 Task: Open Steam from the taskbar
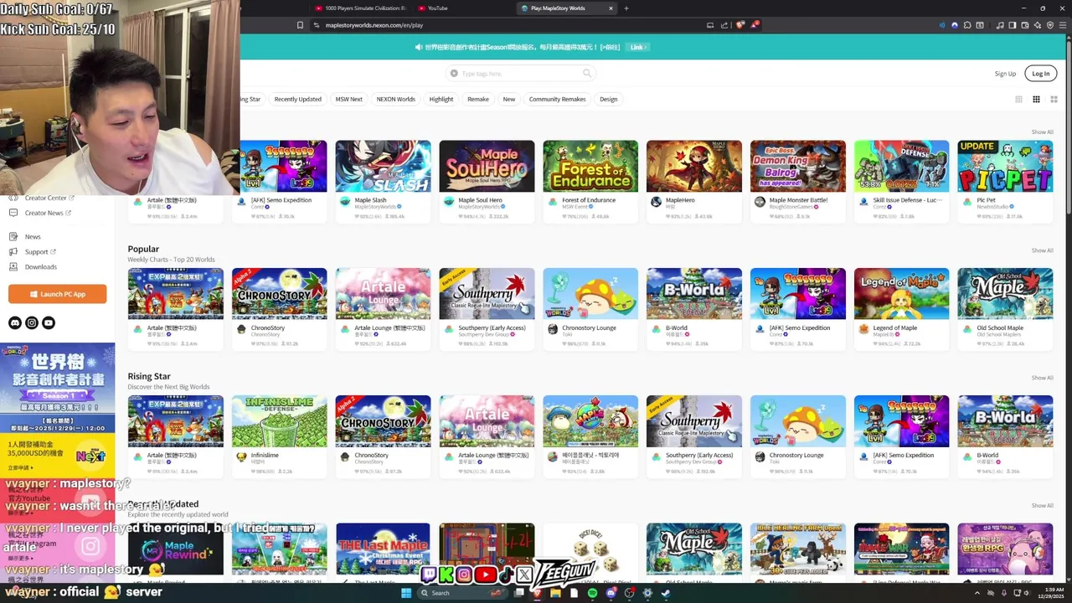pos(666,593)
